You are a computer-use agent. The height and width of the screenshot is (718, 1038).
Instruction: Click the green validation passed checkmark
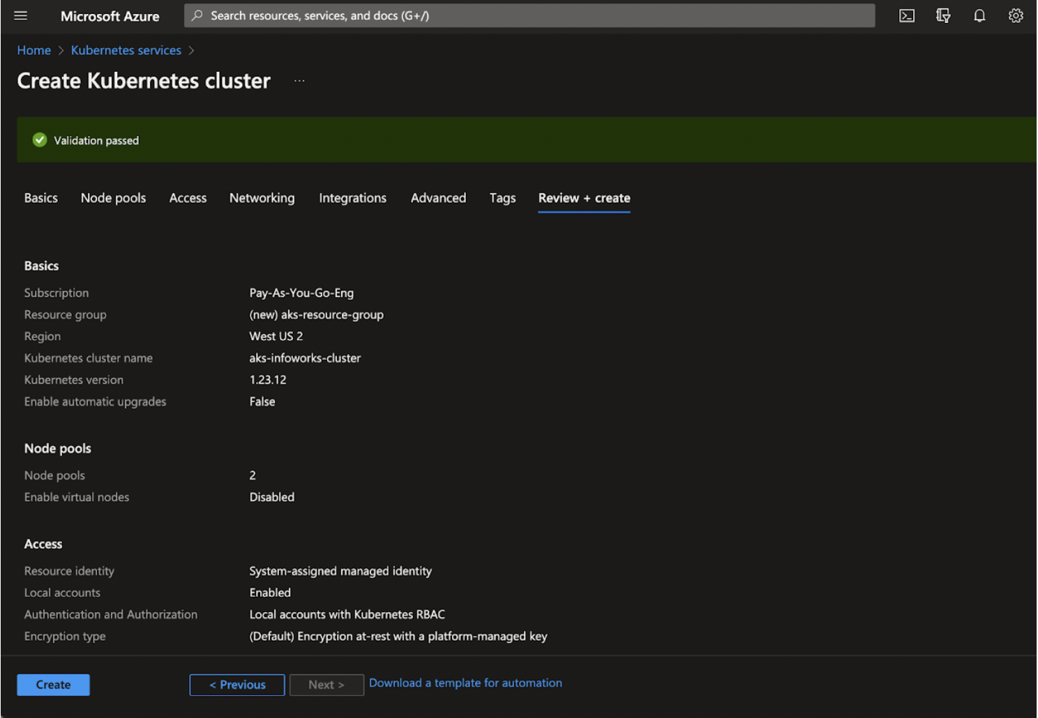pyautogui.click(x=40, y=140)
